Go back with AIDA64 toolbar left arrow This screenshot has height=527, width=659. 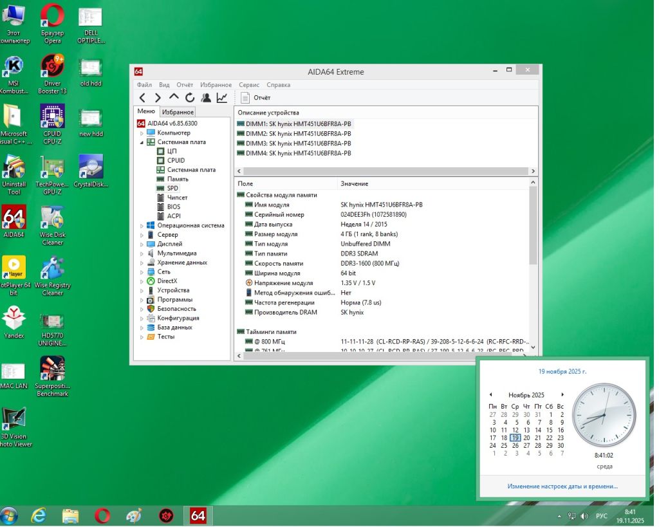coord(142,98)
